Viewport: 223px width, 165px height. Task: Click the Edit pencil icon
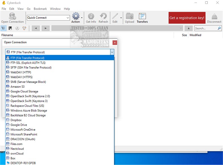pyautogui.click(x=115, y=16)
